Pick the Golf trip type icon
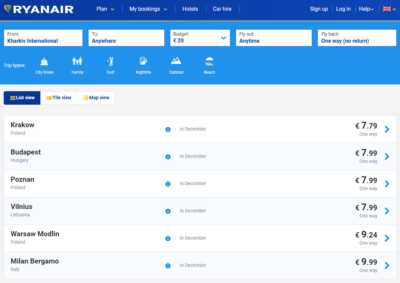 [x=110, y=62]
